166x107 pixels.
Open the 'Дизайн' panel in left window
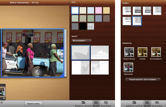click(x=96, y=104)
